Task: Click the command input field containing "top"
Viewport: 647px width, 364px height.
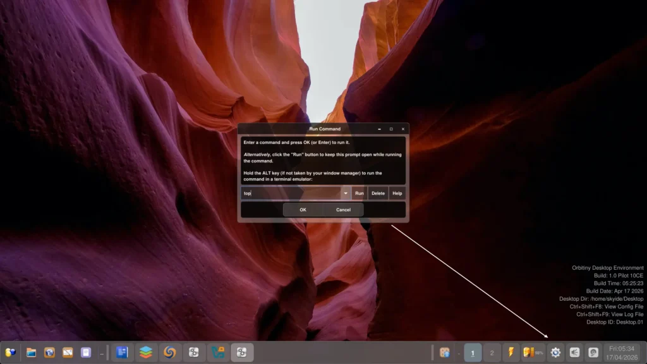Action: [x=291, y=193]
